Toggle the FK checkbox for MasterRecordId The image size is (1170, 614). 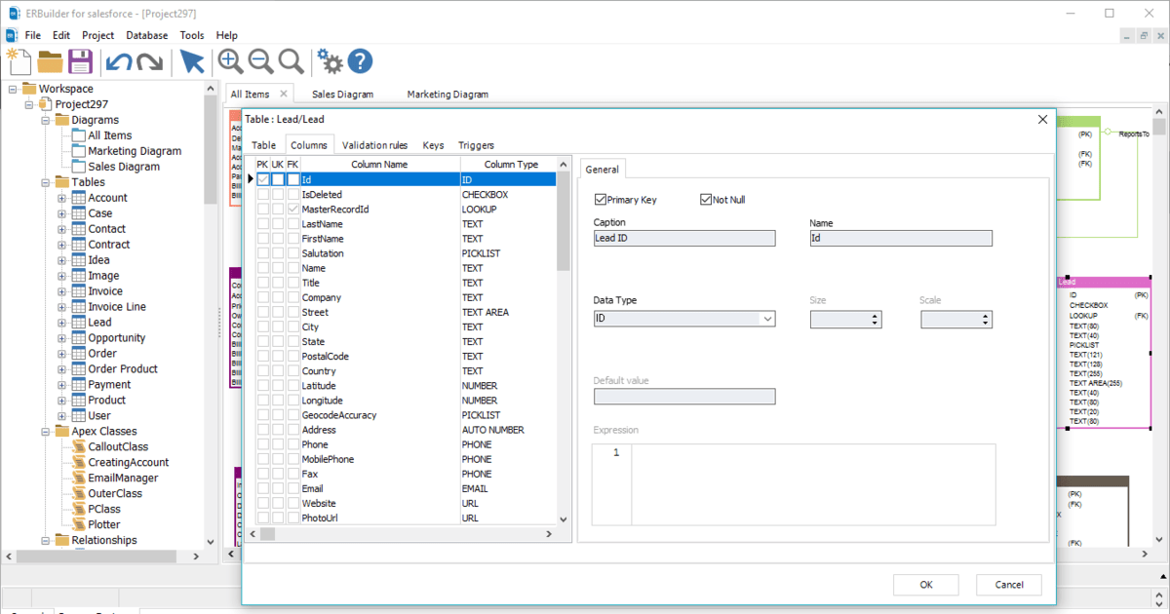coord(293,210)
